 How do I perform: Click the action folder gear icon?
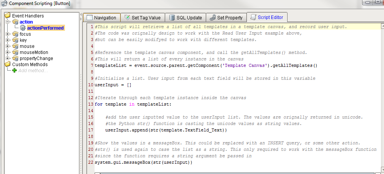16,22
